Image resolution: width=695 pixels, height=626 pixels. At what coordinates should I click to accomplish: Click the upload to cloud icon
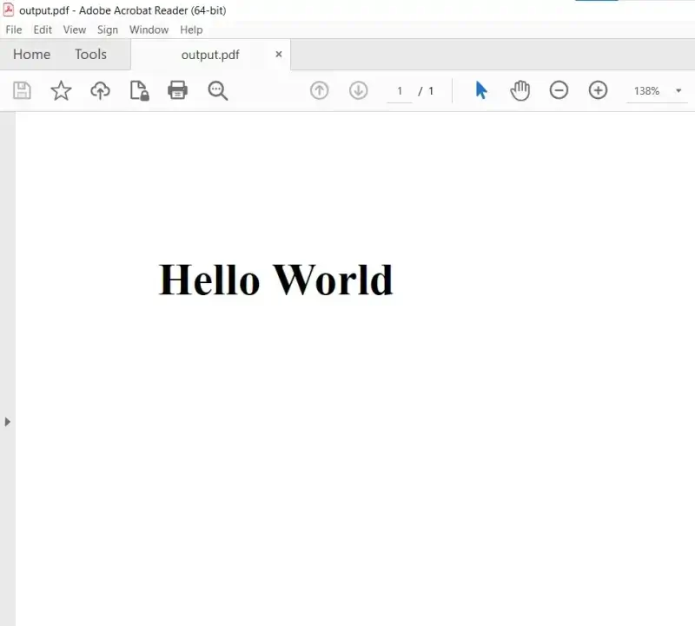(x=100, y=91)
